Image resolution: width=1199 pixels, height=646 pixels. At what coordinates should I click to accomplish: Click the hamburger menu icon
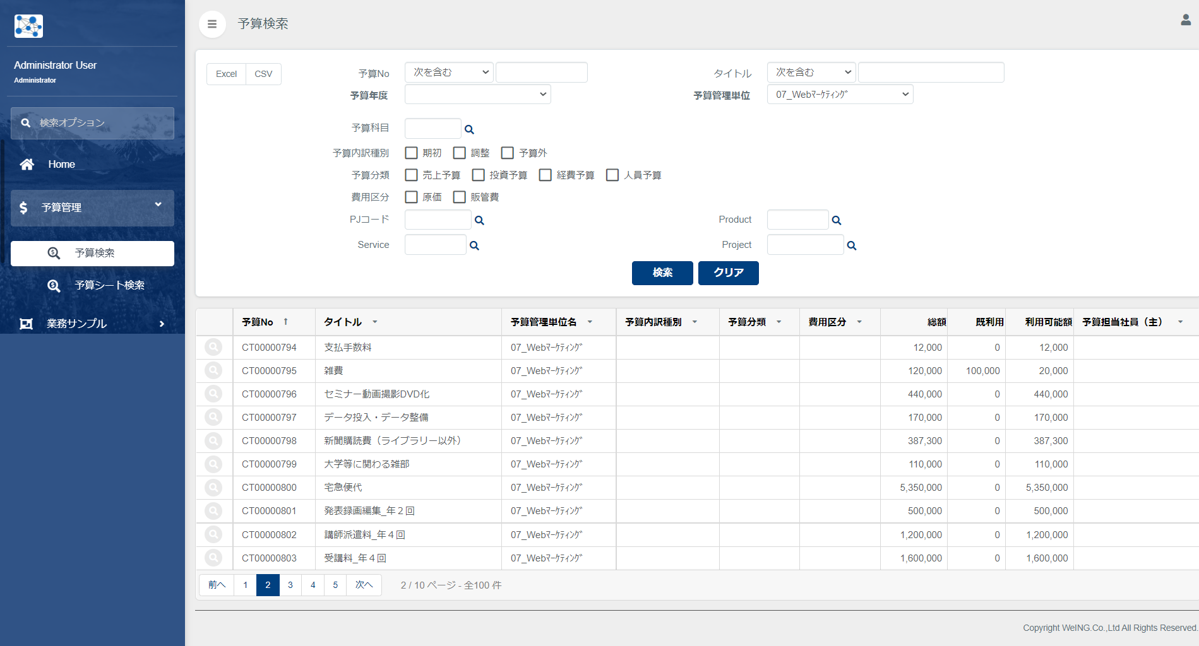point(212,24)
